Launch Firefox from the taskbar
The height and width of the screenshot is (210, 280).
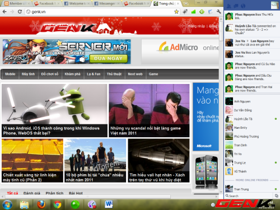41,204
